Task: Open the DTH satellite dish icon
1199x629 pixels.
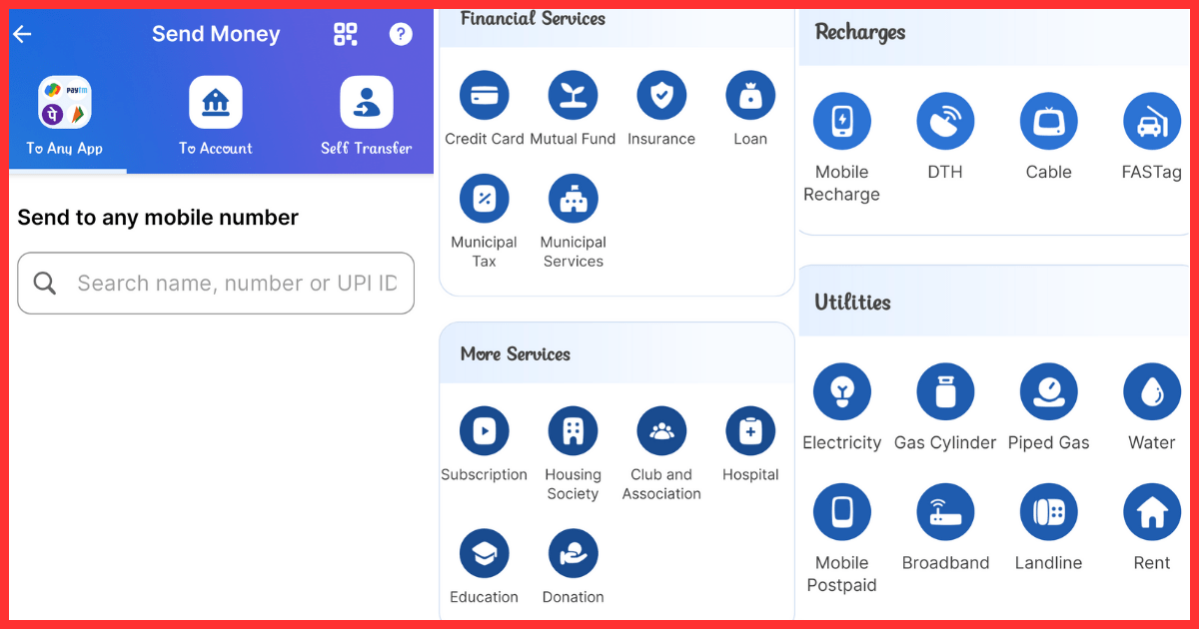Action: coord(945,122)
